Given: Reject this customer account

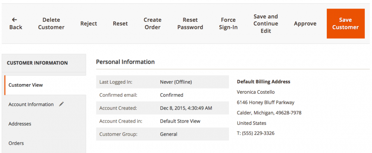Looking at the screenshot, I should [89, 24].
